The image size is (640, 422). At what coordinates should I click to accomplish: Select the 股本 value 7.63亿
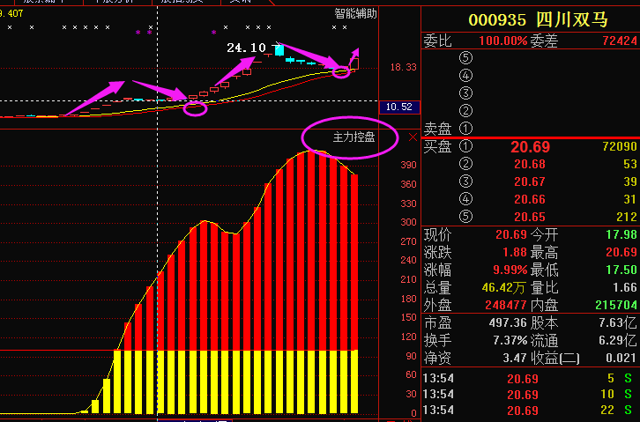click(x=618, y=323)
